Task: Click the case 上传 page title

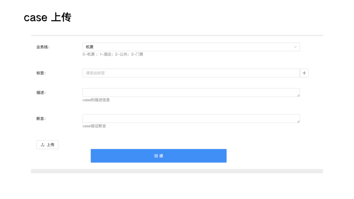Action: click(x=48, y=17)
